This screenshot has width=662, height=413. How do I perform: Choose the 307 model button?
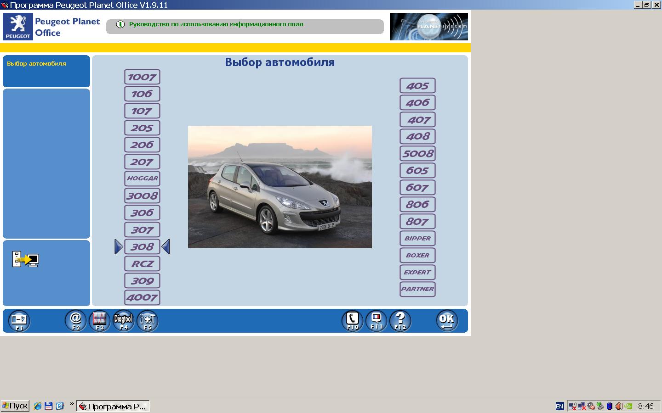142,230
